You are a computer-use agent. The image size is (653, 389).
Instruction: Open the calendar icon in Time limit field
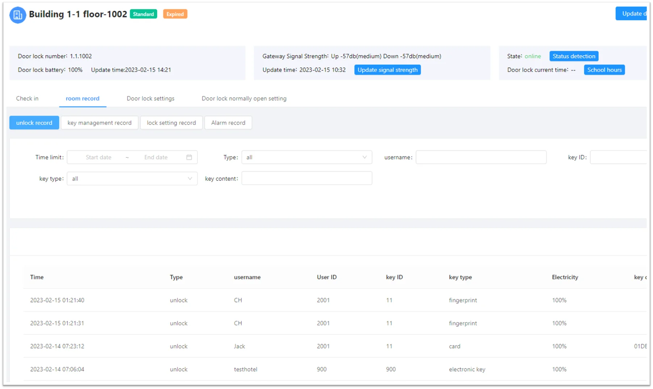pyautogui.click(x=189, y=157)
